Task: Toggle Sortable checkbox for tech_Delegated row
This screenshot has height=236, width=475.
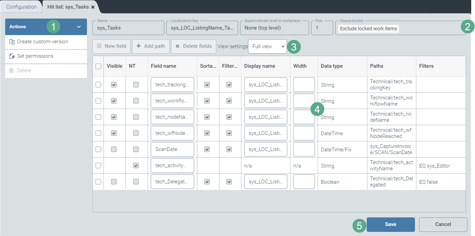Action: (x=207, y=182)
